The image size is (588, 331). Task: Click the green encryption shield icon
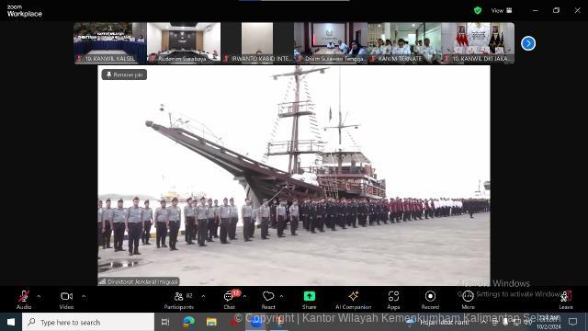(478, 10)
